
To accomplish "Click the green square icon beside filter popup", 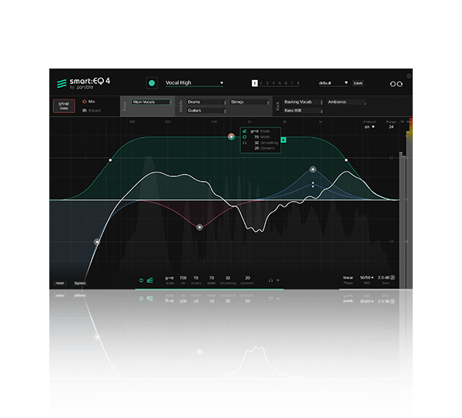I will click(x=283, y=140).
